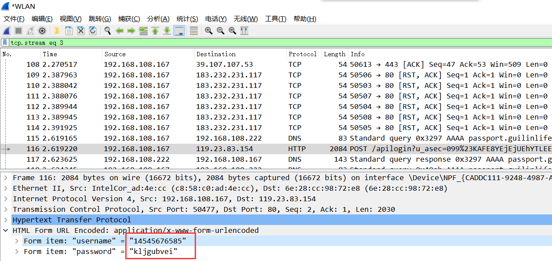552x261 pixels.
Task: Expand the username form item
Action: tap(17, 241)
